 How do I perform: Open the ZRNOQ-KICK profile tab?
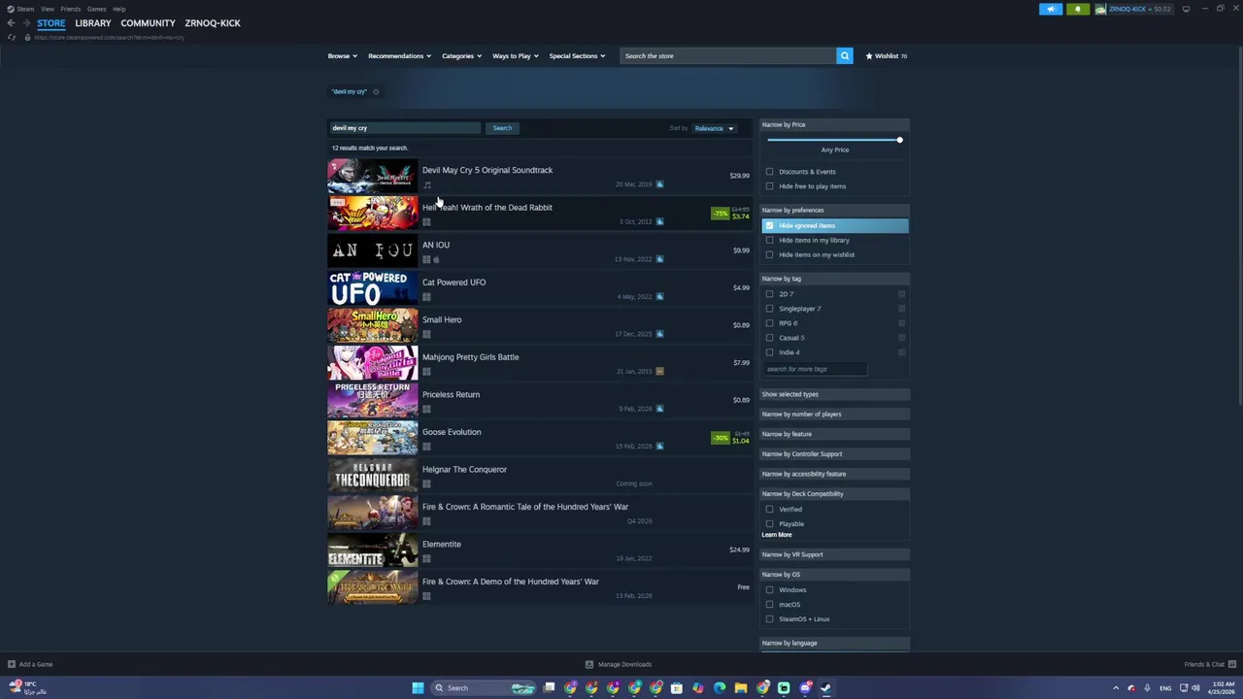click(x=213, y=23)
